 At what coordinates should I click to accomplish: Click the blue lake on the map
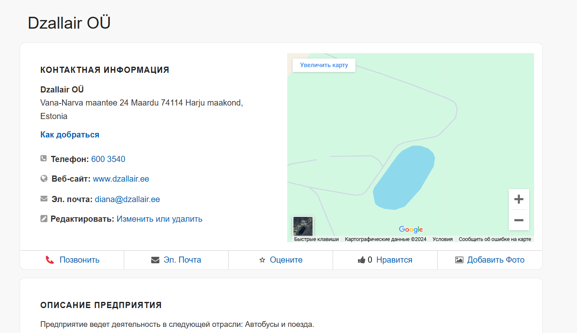coord(404,178)
